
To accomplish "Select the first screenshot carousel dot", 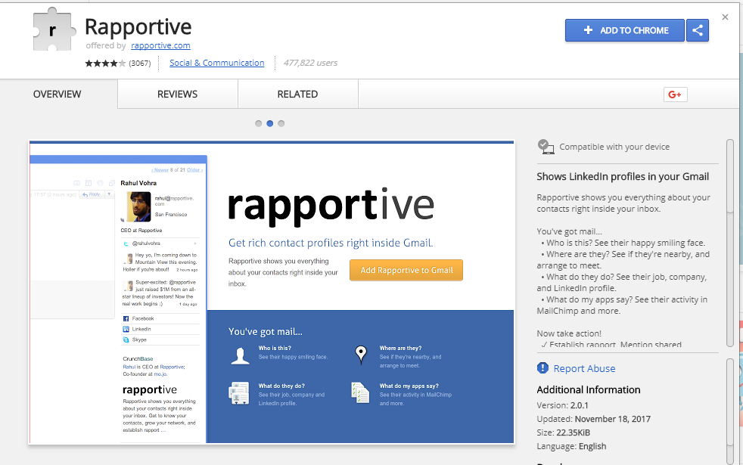I will 258,123.
